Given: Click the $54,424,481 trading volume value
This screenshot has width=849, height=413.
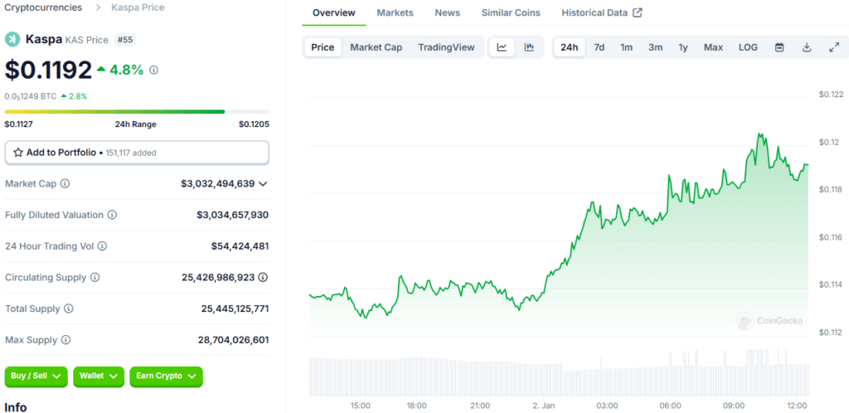Looking at the screenshot, I should click(240, 246).
